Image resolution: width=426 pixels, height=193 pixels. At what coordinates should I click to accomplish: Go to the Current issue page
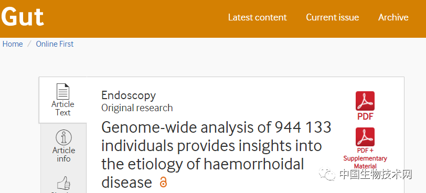332,17
